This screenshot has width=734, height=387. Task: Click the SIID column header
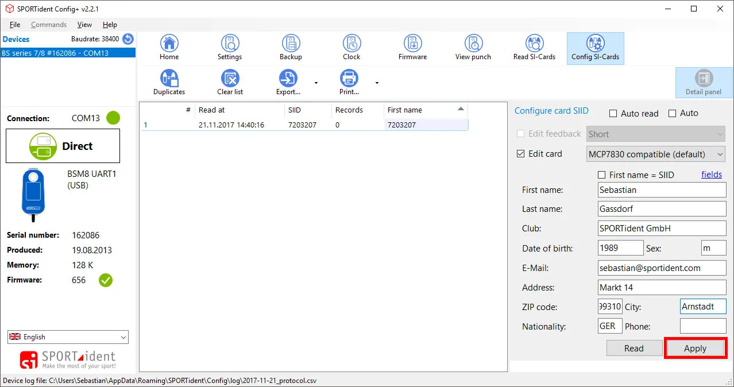coord(308,110)
